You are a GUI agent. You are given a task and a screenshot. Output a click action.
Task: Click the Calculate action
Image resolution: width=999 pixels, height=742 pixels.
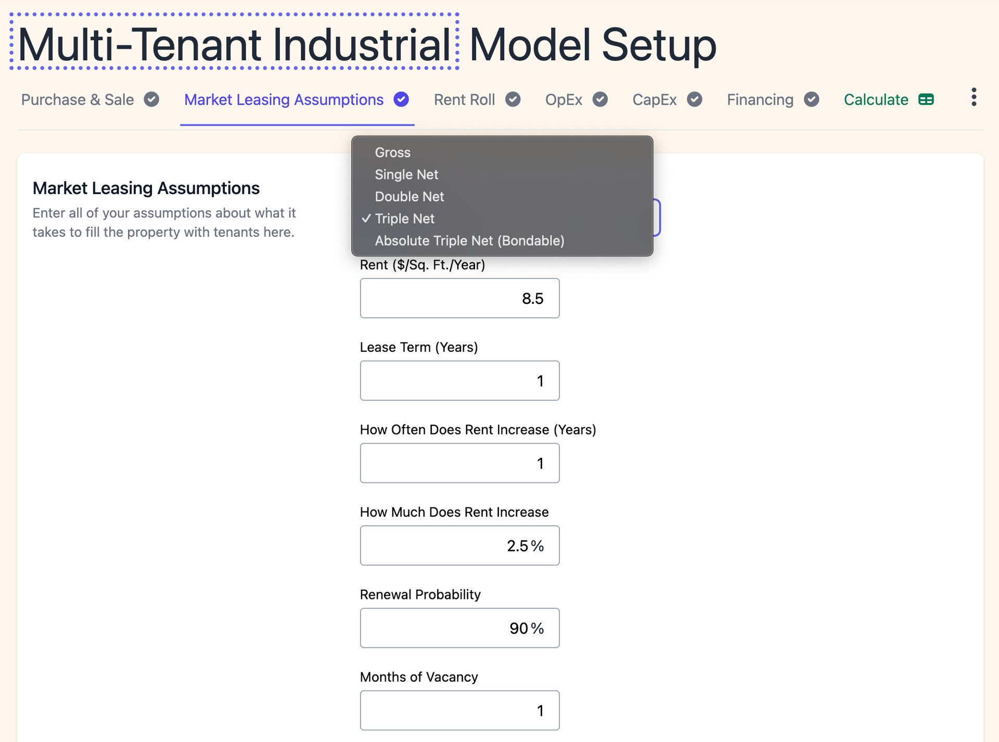point(876,99)
